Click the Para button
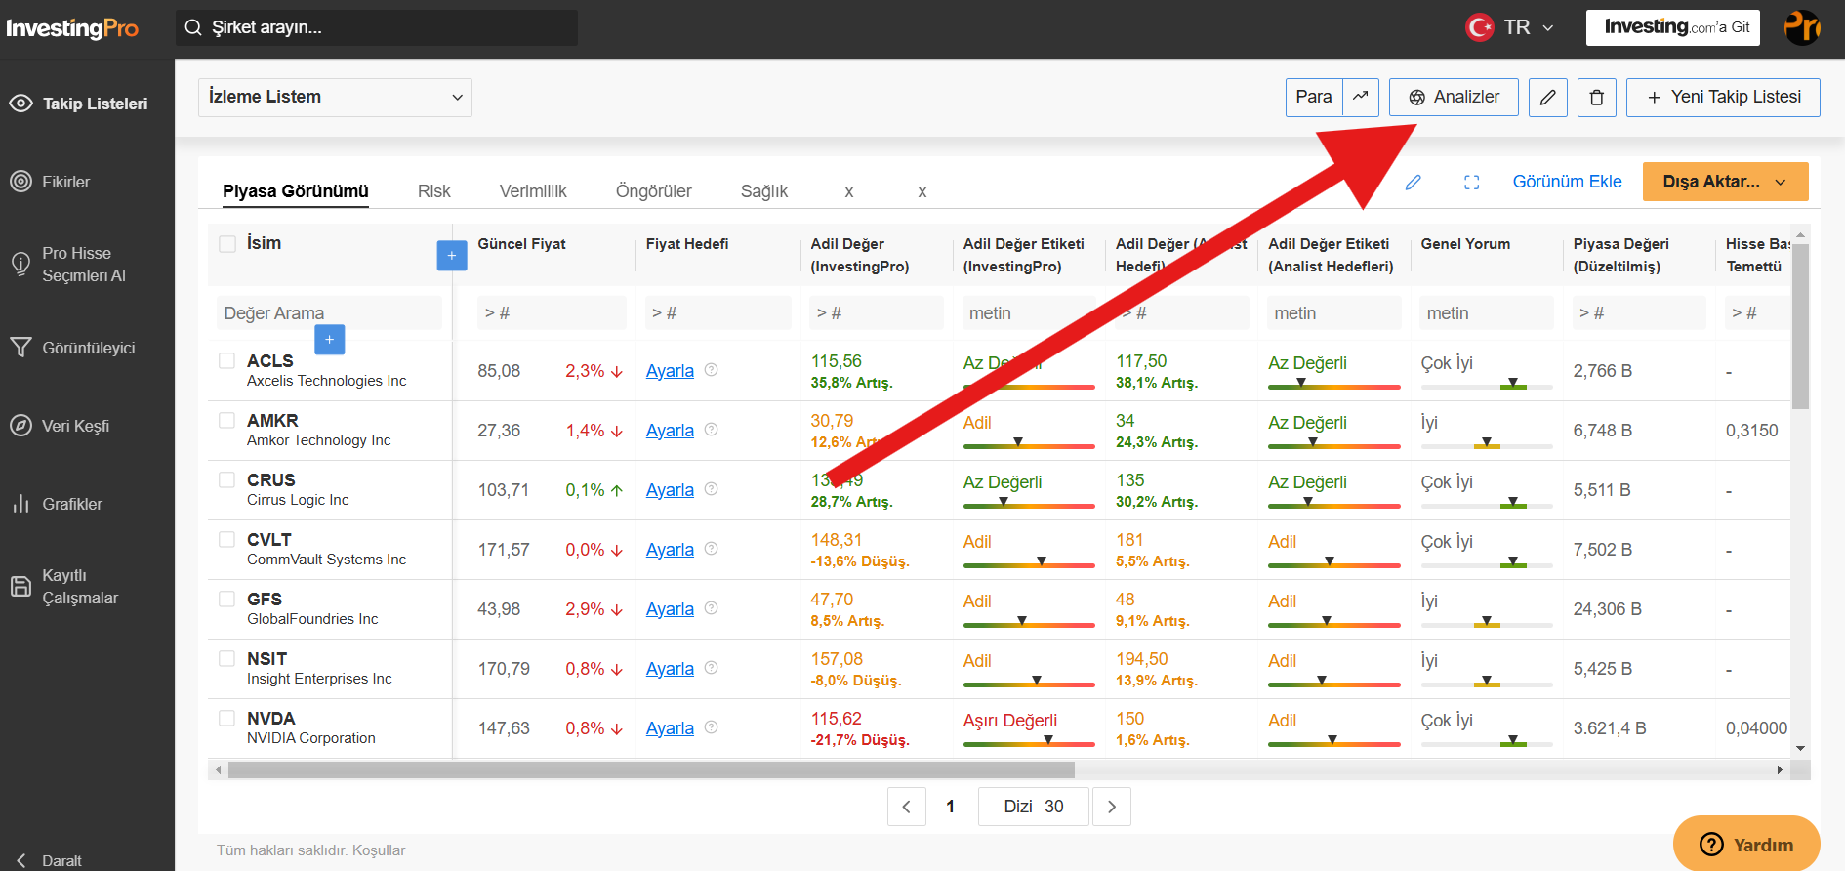 coord(1314,97)
